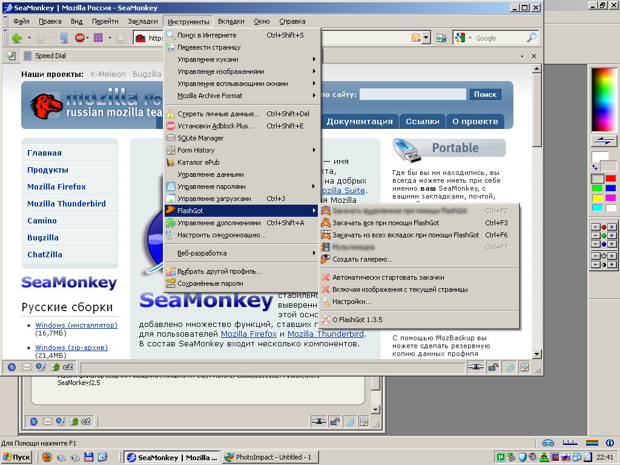This screenshot has height=465, width=620.
Task: Click the Russian flag language tray icon
Action: pos(566,458)
